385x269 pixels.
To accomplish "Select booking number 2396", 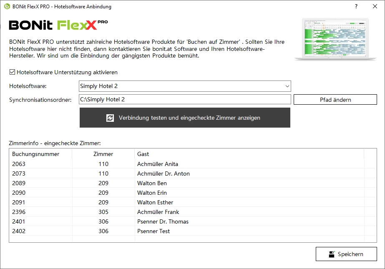I will tap(19, 212).
